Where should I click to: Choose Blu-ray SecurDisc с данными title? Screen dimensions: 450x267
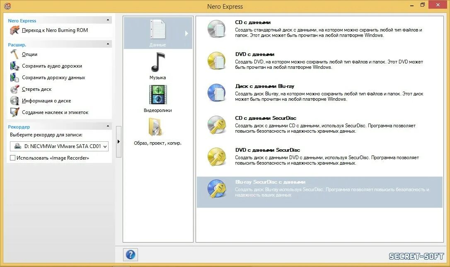tap(270, 182)
